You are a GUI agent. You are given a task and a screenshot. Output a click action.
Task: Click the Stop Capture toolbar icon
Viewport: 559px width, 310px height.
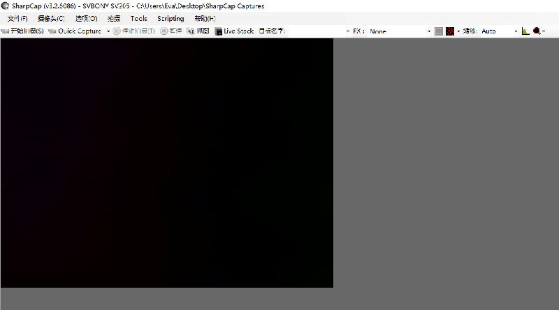click(x=134, y=31)
